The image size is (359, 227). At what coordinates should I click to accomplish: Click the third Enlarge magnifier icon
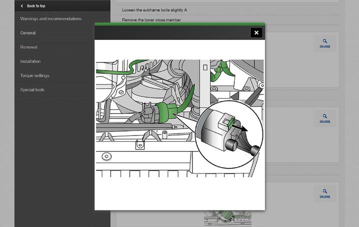tap(325, 191)
